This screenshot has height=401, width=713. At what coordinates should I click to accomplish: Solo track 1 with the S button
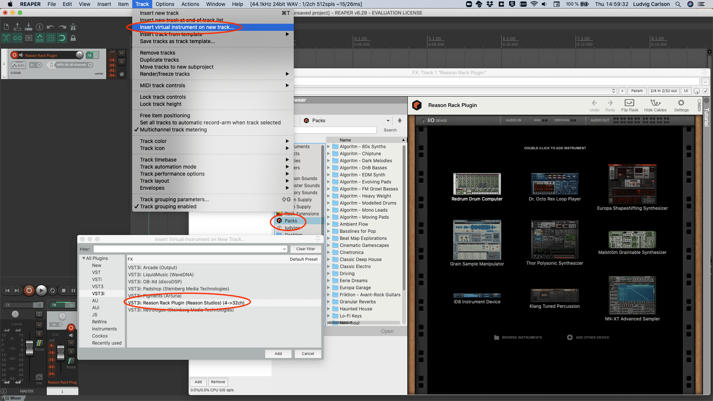(x=121, y=62)
